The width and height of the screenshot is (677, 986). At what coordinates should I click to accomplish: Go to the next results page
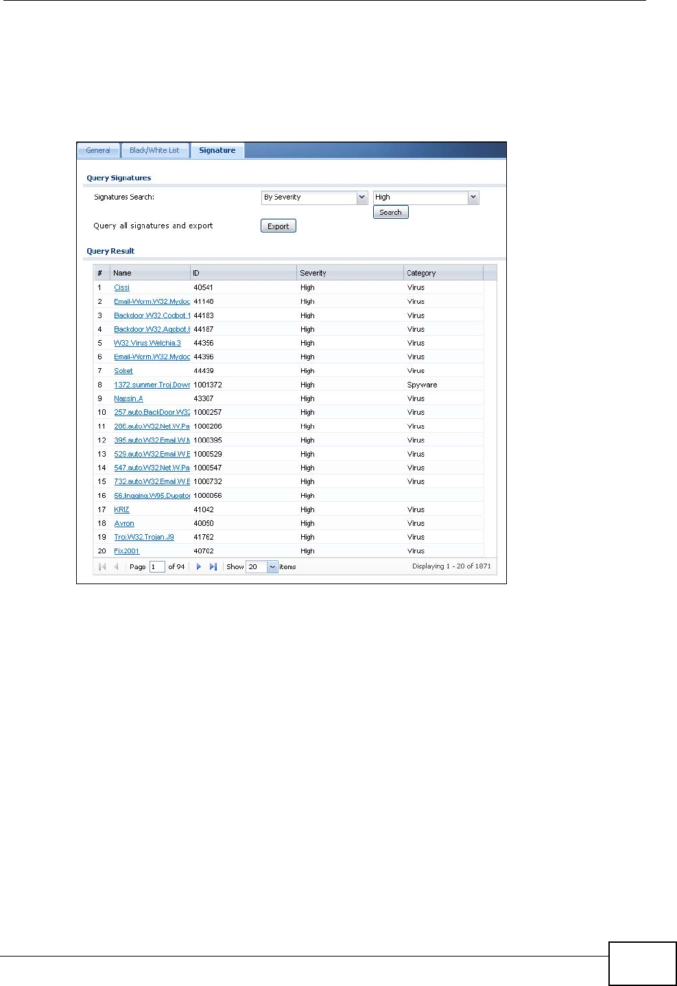pyautogui.click(x=199, y=567)
